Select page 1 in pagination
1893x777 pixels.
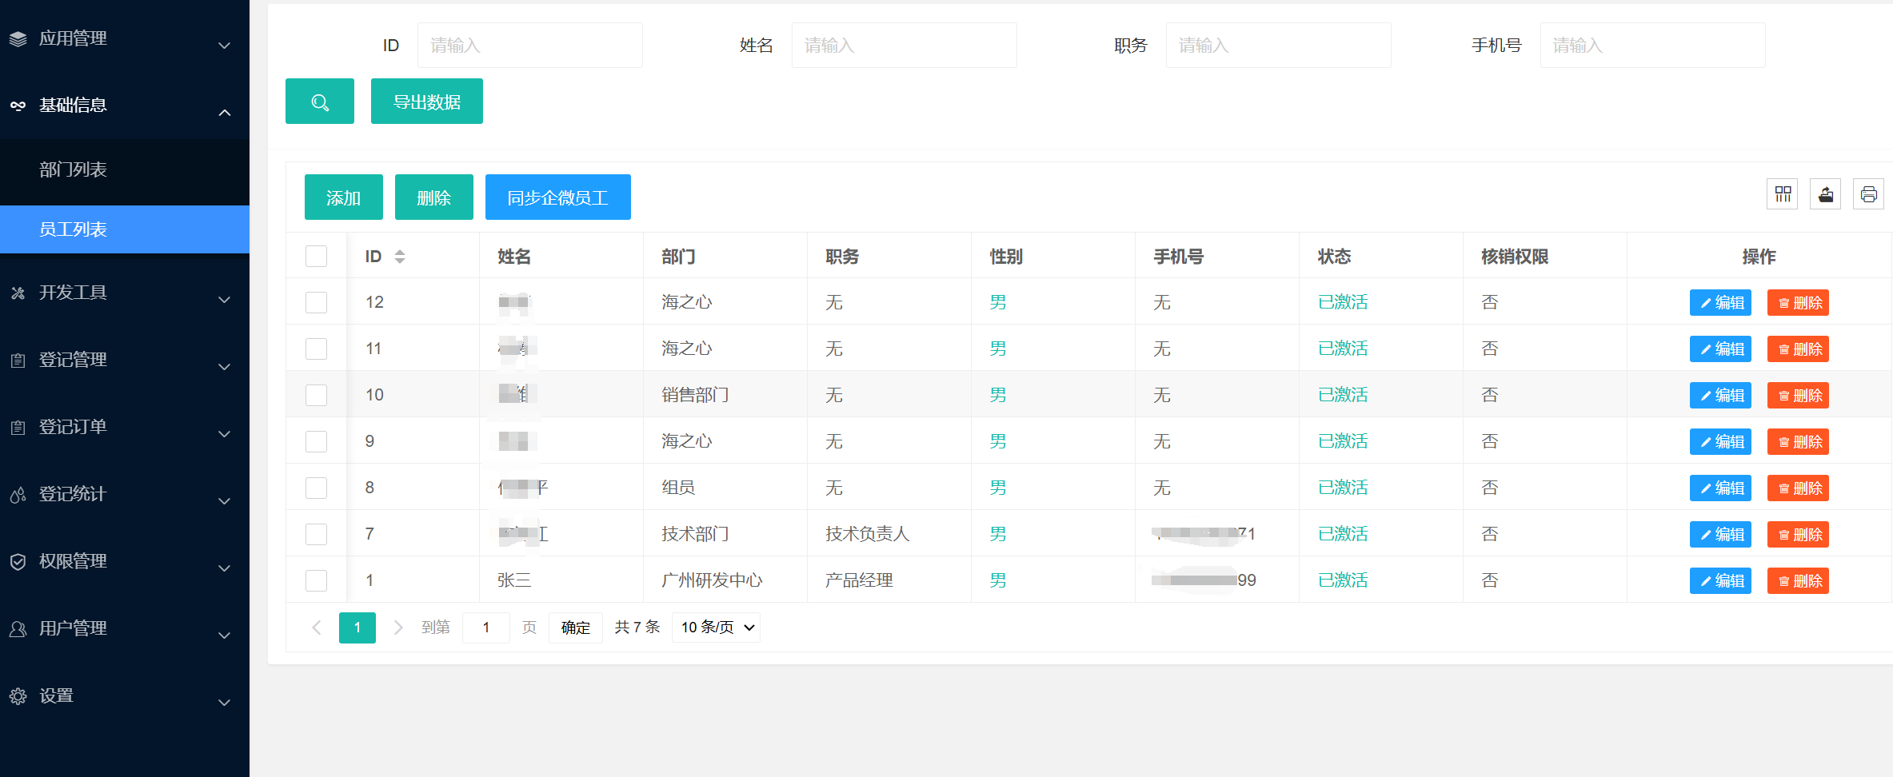[x=357, y=628]
